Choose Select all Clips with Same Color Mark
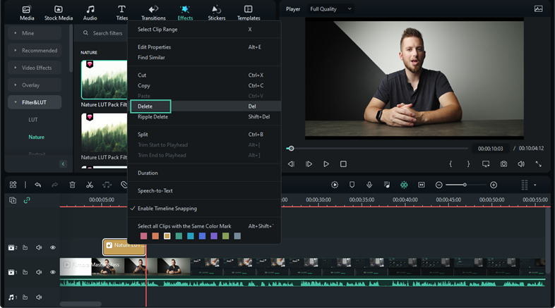Screen dimensions: 555x308 pyautogui.click(x=204, y=226)
